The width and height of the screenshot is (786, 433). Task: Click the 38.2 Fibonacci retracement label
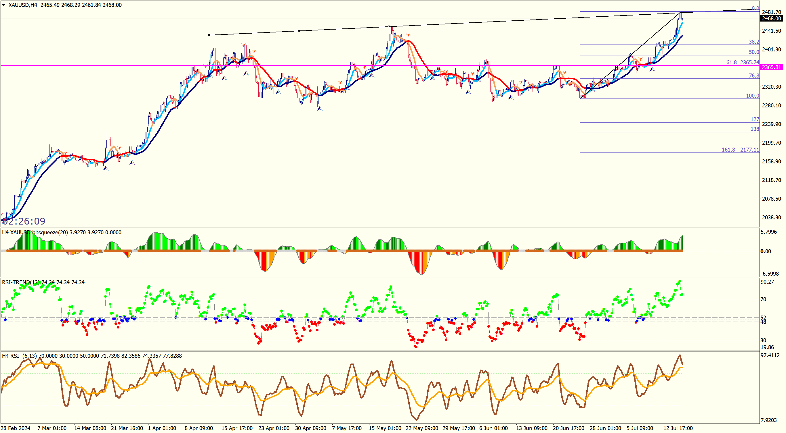click(x=753, y=42)
